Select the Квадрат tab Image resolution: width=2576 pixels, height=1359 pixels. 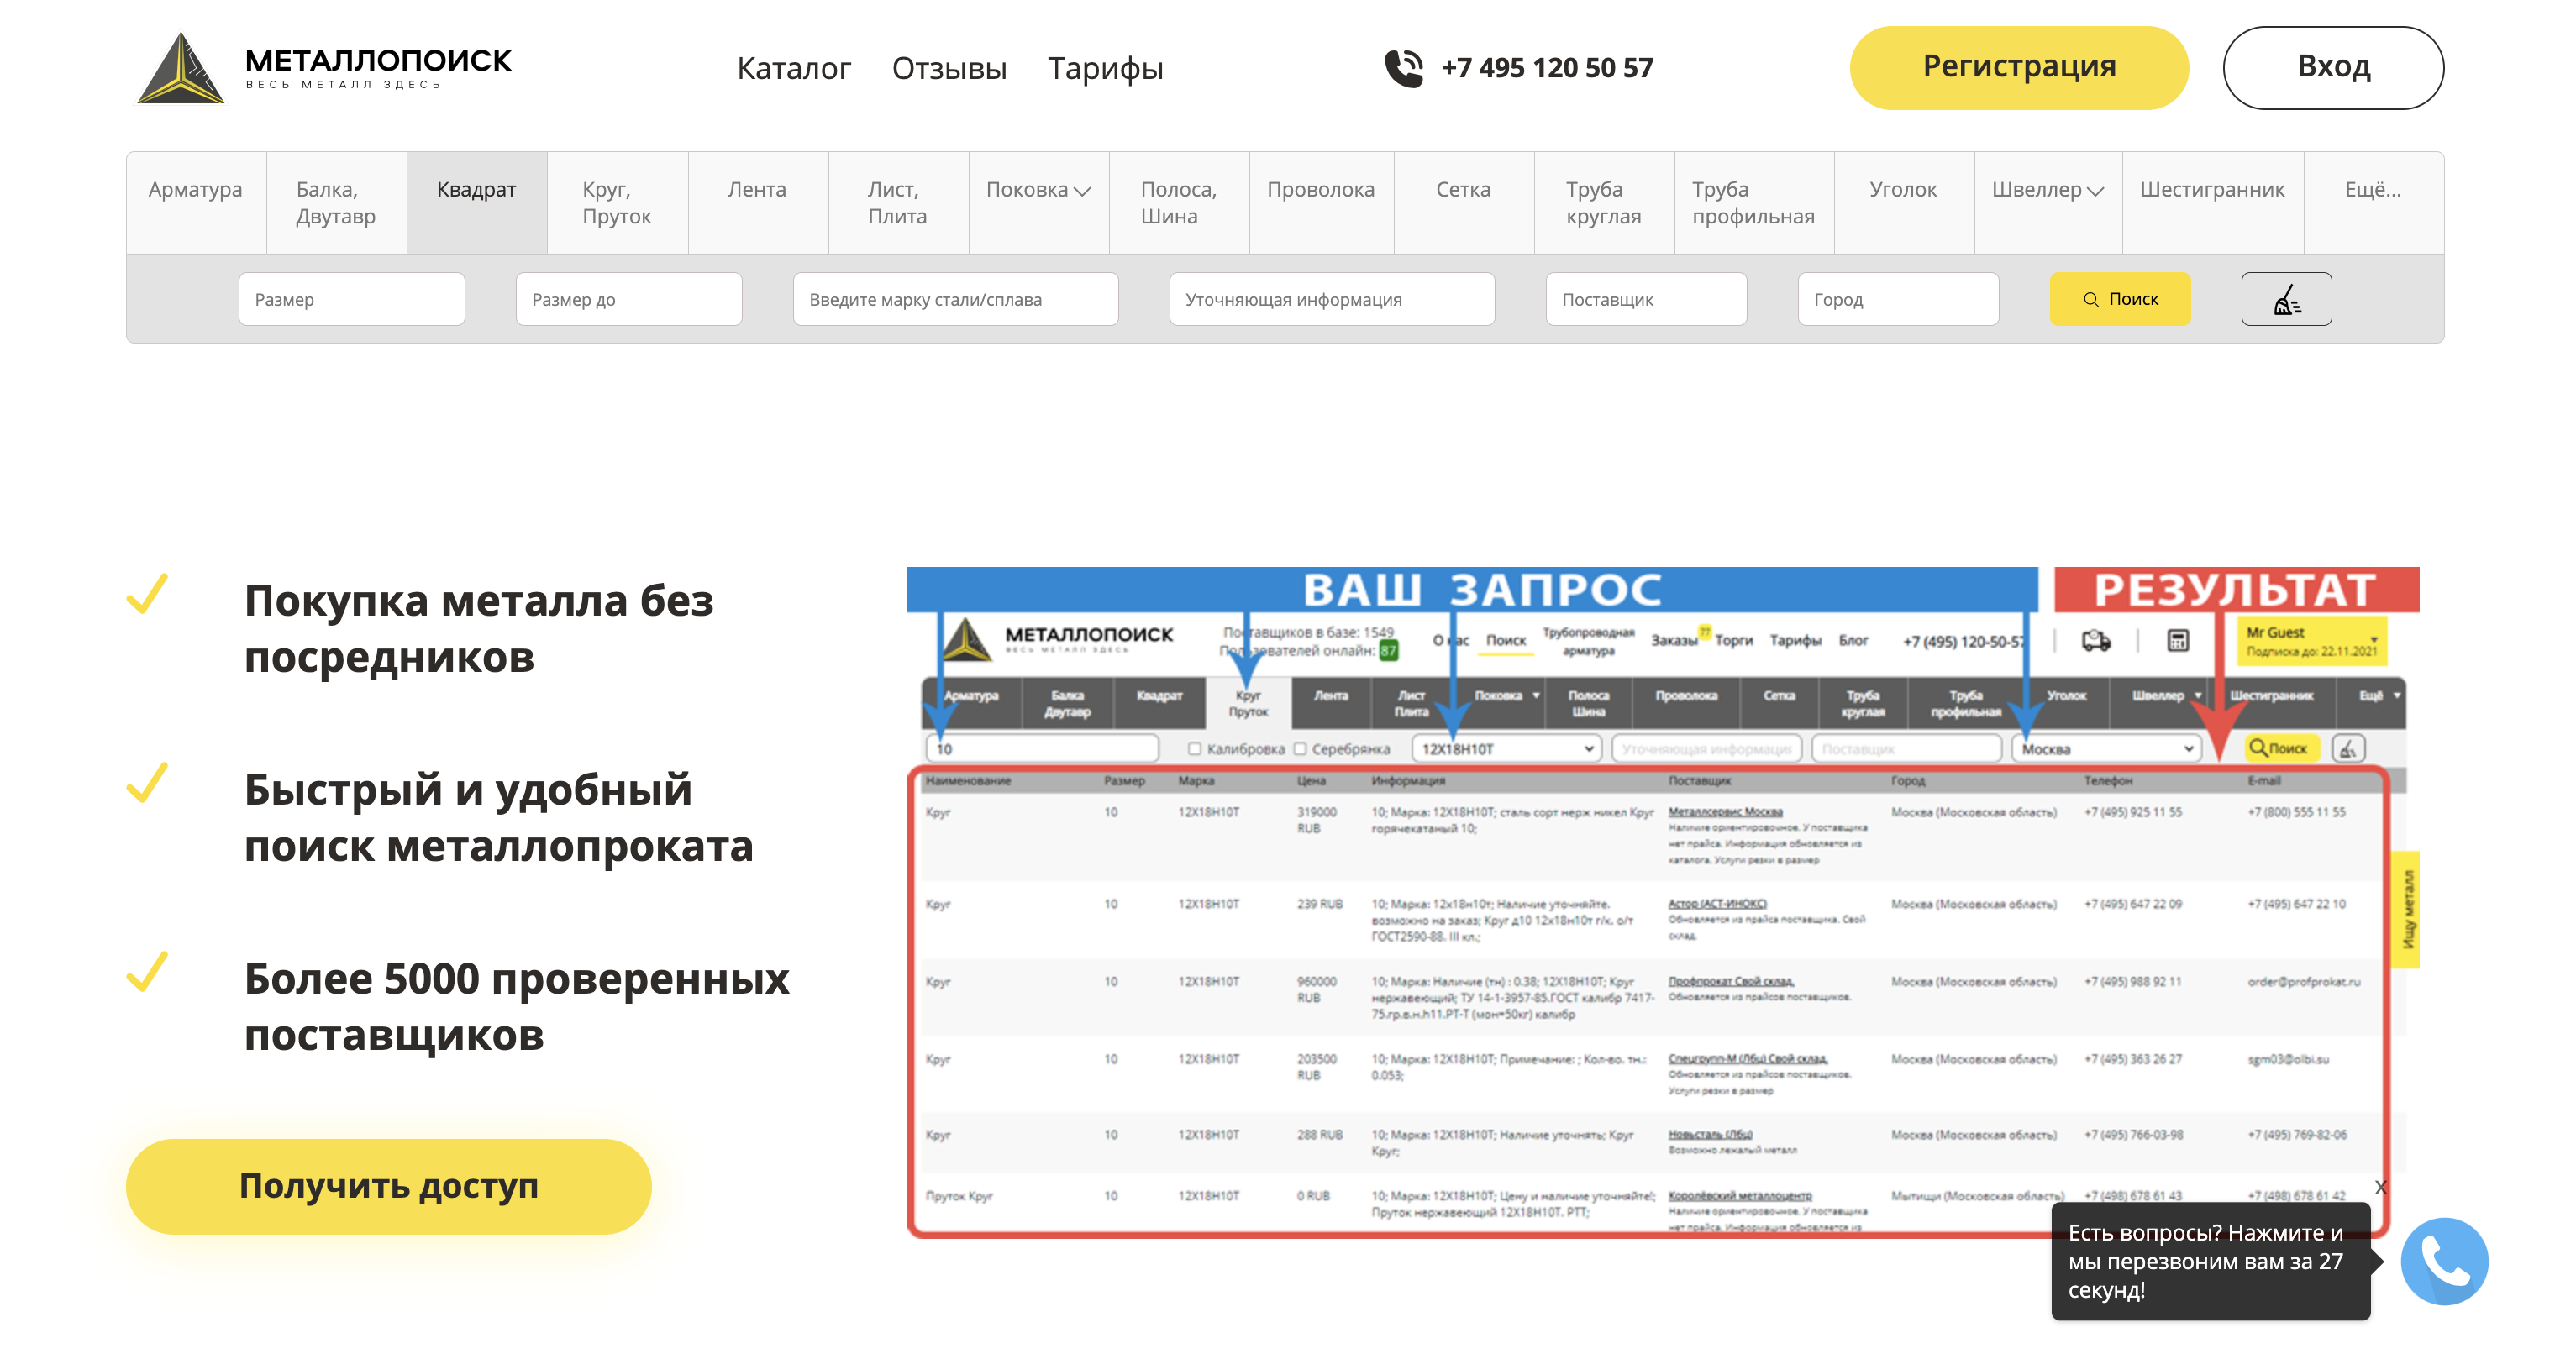click(x=476, y=203)
